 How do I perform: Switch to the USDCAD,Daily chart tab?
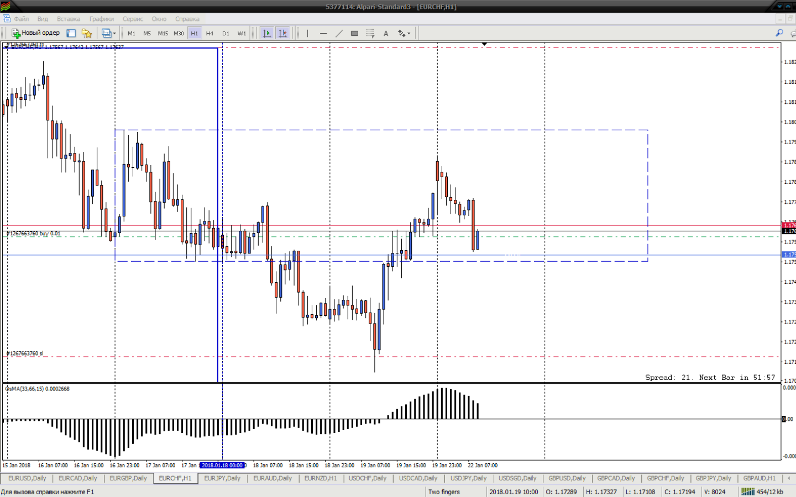(418, 478)
